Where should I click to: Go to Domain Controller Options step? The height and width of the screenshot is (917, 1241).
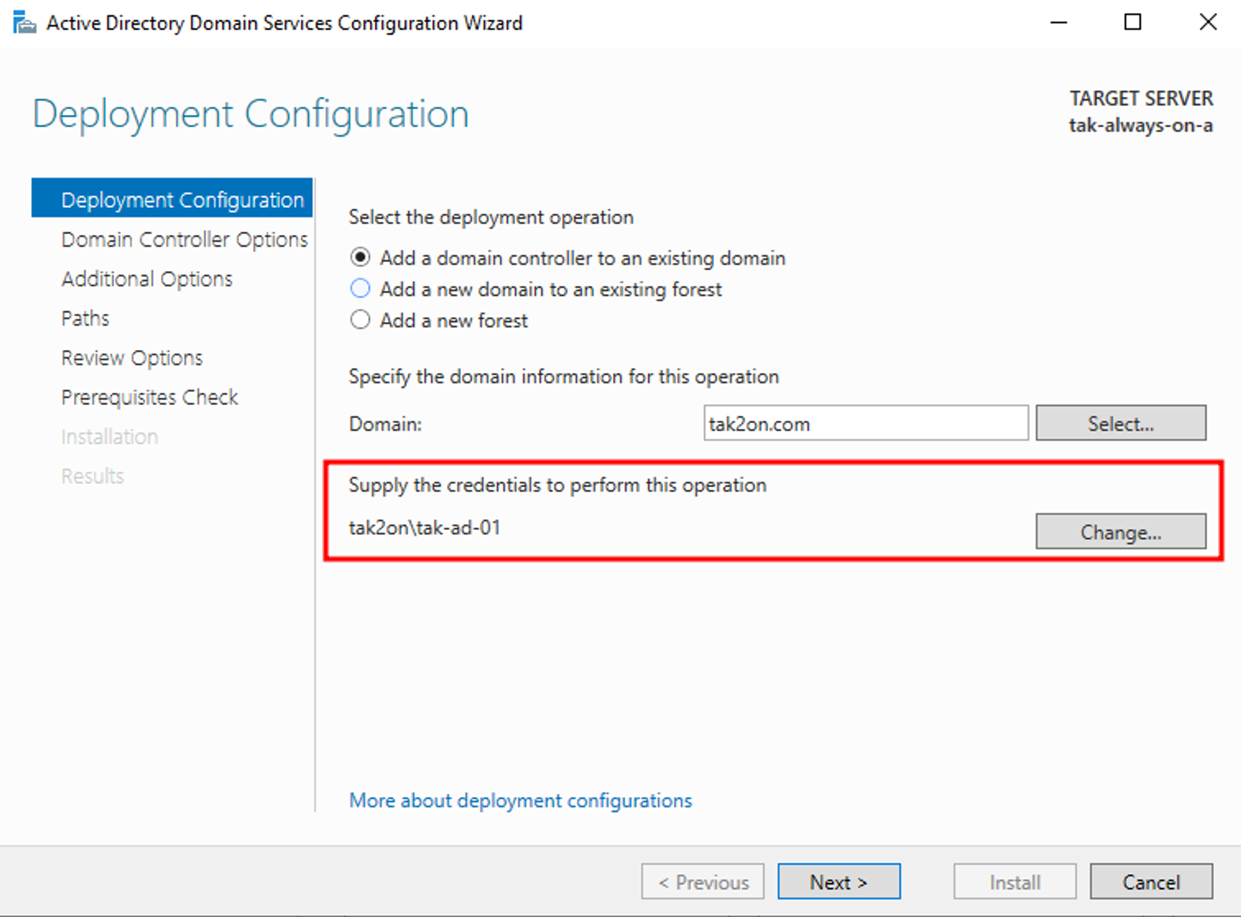184,239
